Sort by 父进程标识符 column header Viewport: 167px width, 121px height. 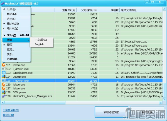(x=87, y=10)
